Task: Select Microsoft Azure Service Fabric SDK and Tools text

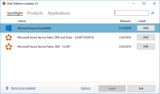Action: point(56,37)
